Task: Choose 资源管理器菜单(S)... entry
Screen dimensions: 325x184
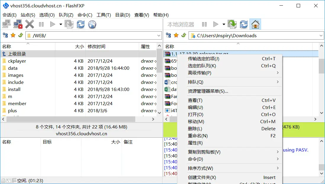Action: (x=230, y=91)
